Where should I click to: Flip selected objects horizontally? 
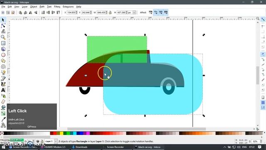pos(30,12)
